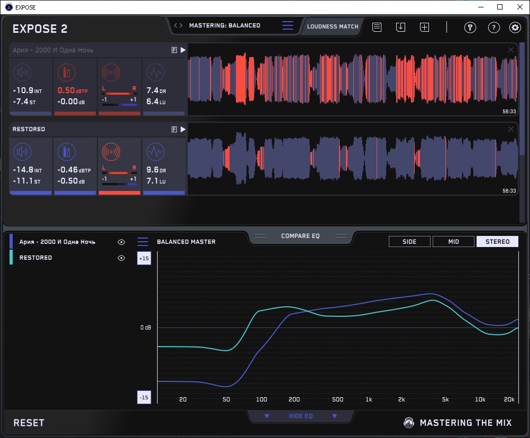Click the key license icon
The image size is (530, 438).
[x=470, y=28]
